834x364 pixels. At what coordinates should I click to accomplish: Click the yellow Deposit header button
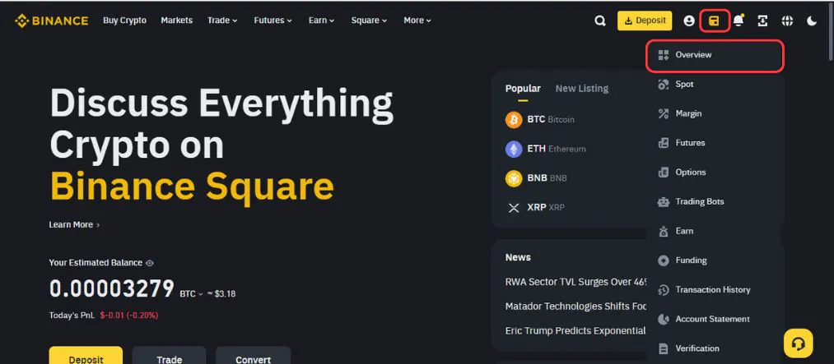(645, 21)
